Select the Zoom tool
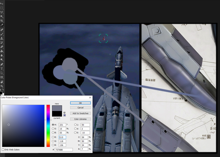Image resolution: width=220 pixels, height=157 pixels. (2, 86)
